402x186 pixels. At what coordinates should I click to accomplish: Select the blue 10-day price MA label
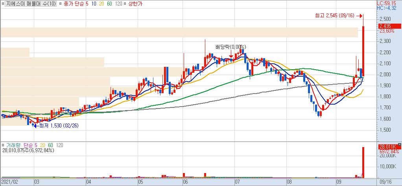click(93, 4)
